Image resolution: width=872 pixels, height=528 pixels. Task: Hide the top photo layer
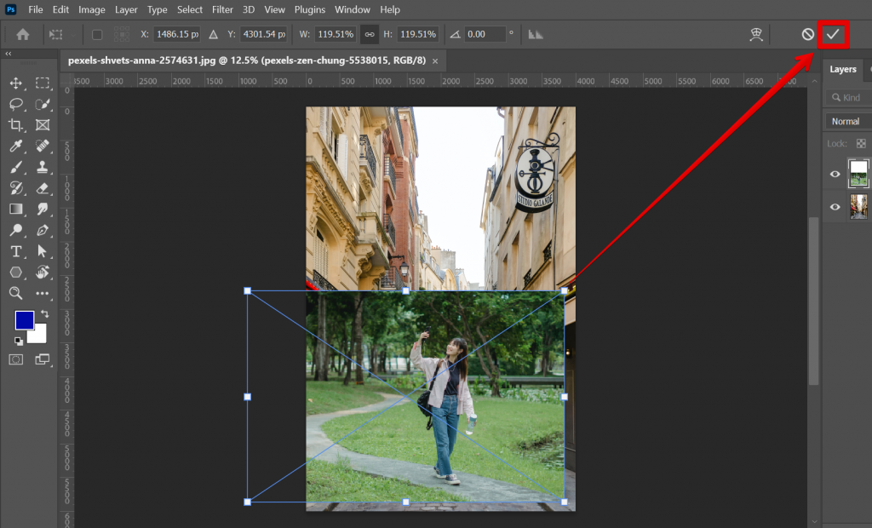click(x=835, y=174)
